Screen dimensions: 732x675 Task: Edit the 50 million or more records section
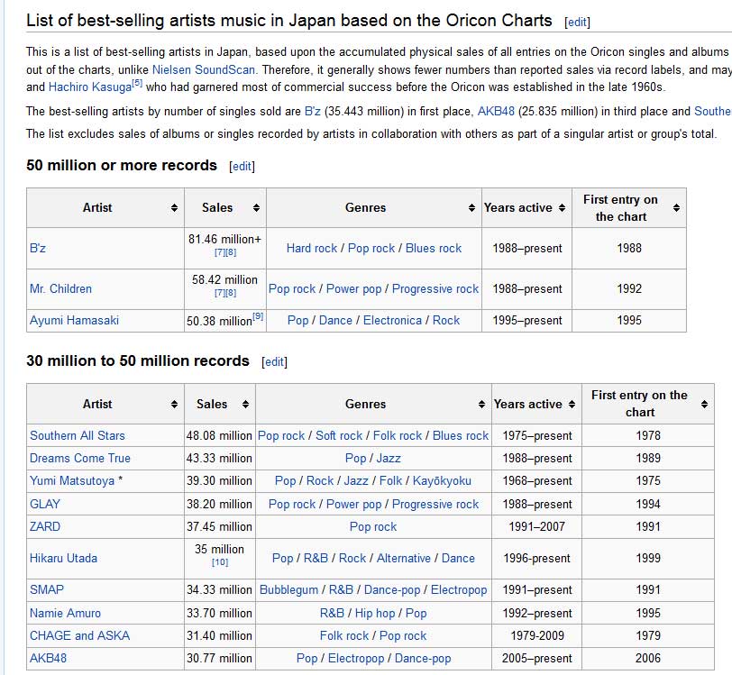tap(242, 166)
